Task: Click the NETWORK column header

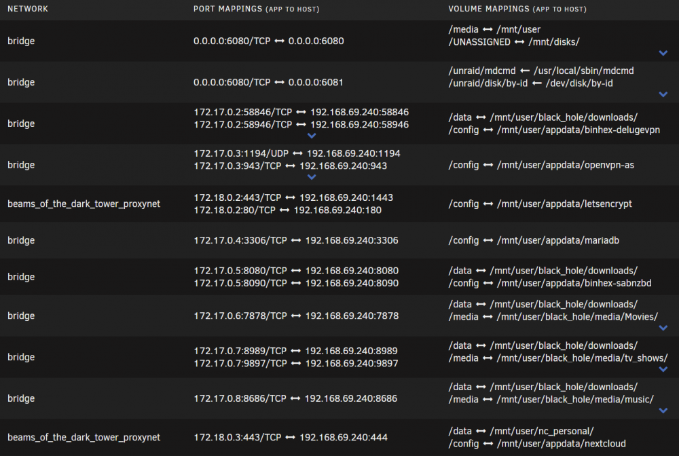Action: point(28,9)
